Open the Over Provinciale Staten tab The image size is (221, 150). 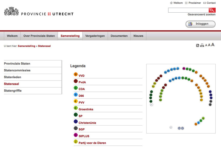click(39, 36)
